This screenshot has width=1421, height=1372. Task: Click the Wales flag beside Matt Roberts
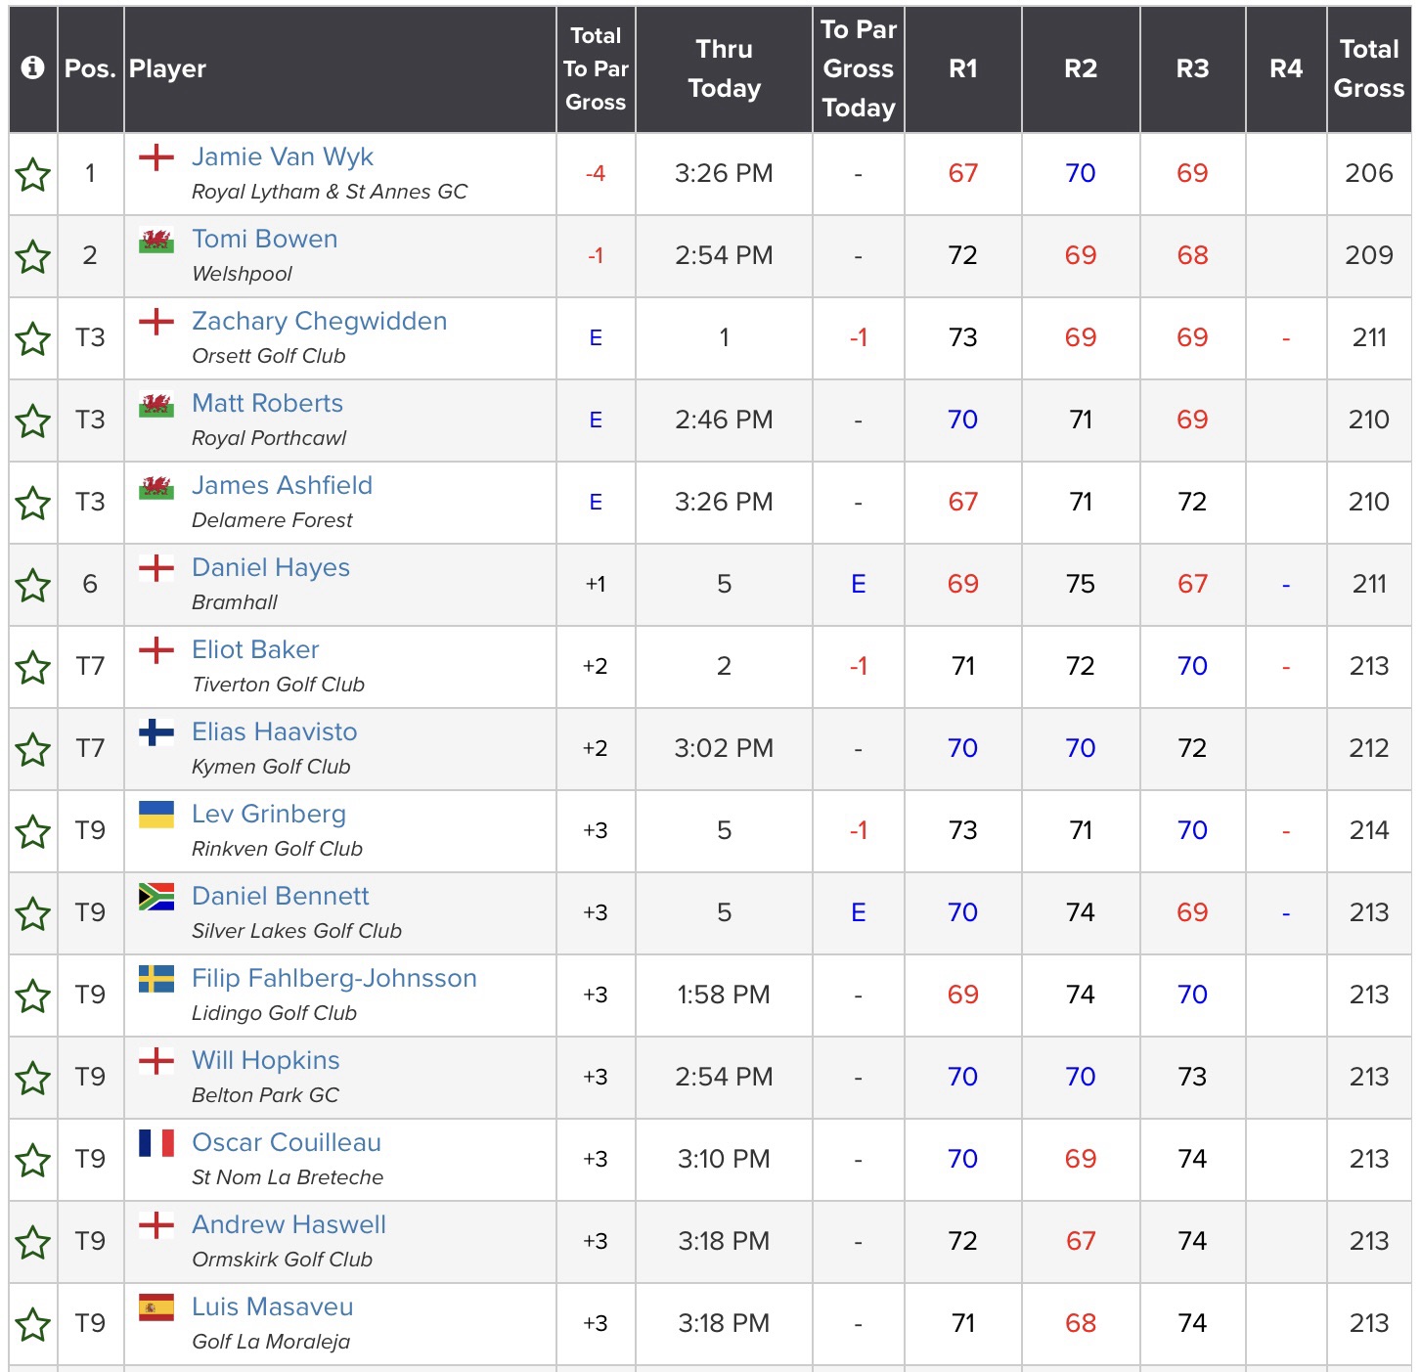156,405
